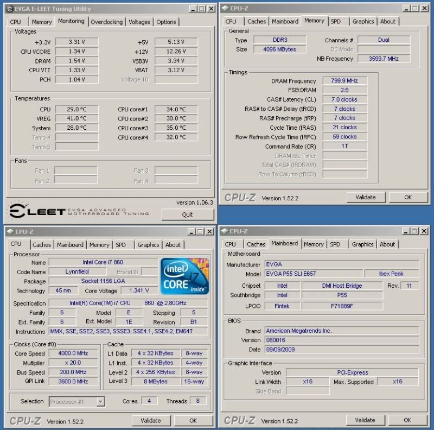The image size is (434, 430).
Task: Click the Core Speed 4000.0 MHz field
Action: pos(73,353)
